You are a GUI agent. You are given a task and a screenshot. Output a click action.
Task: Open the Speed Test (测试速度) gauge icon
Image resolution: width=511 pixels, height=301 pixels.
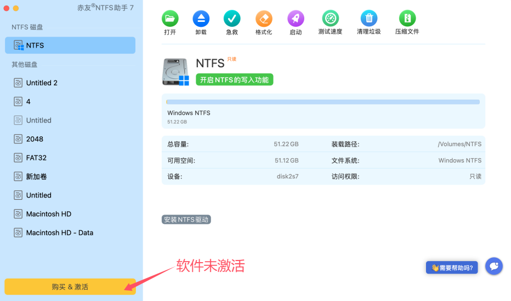pos(330,18)
